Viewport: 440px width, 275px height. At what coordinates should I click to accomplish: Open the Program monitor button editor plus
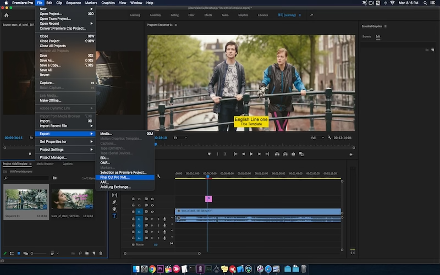point(351,155)
